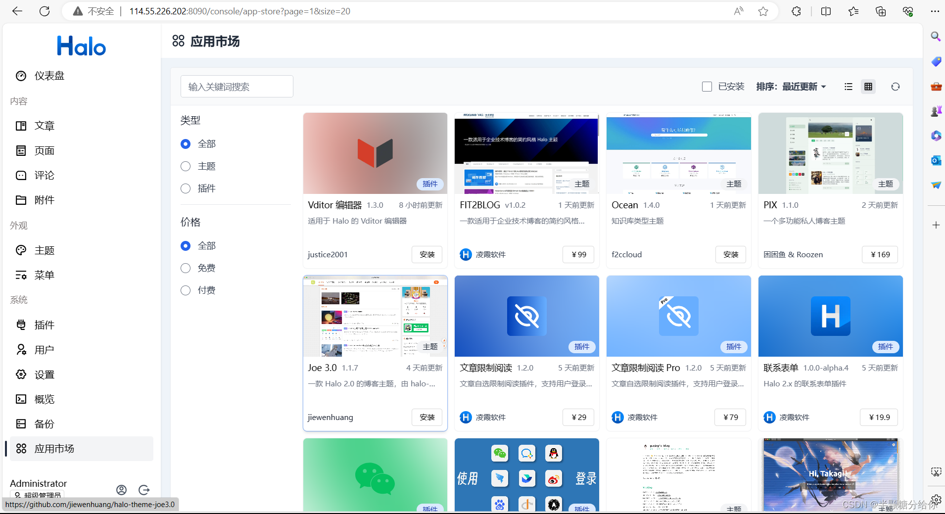Open the 仪表盘 dashboard from the sidebar

48,75
